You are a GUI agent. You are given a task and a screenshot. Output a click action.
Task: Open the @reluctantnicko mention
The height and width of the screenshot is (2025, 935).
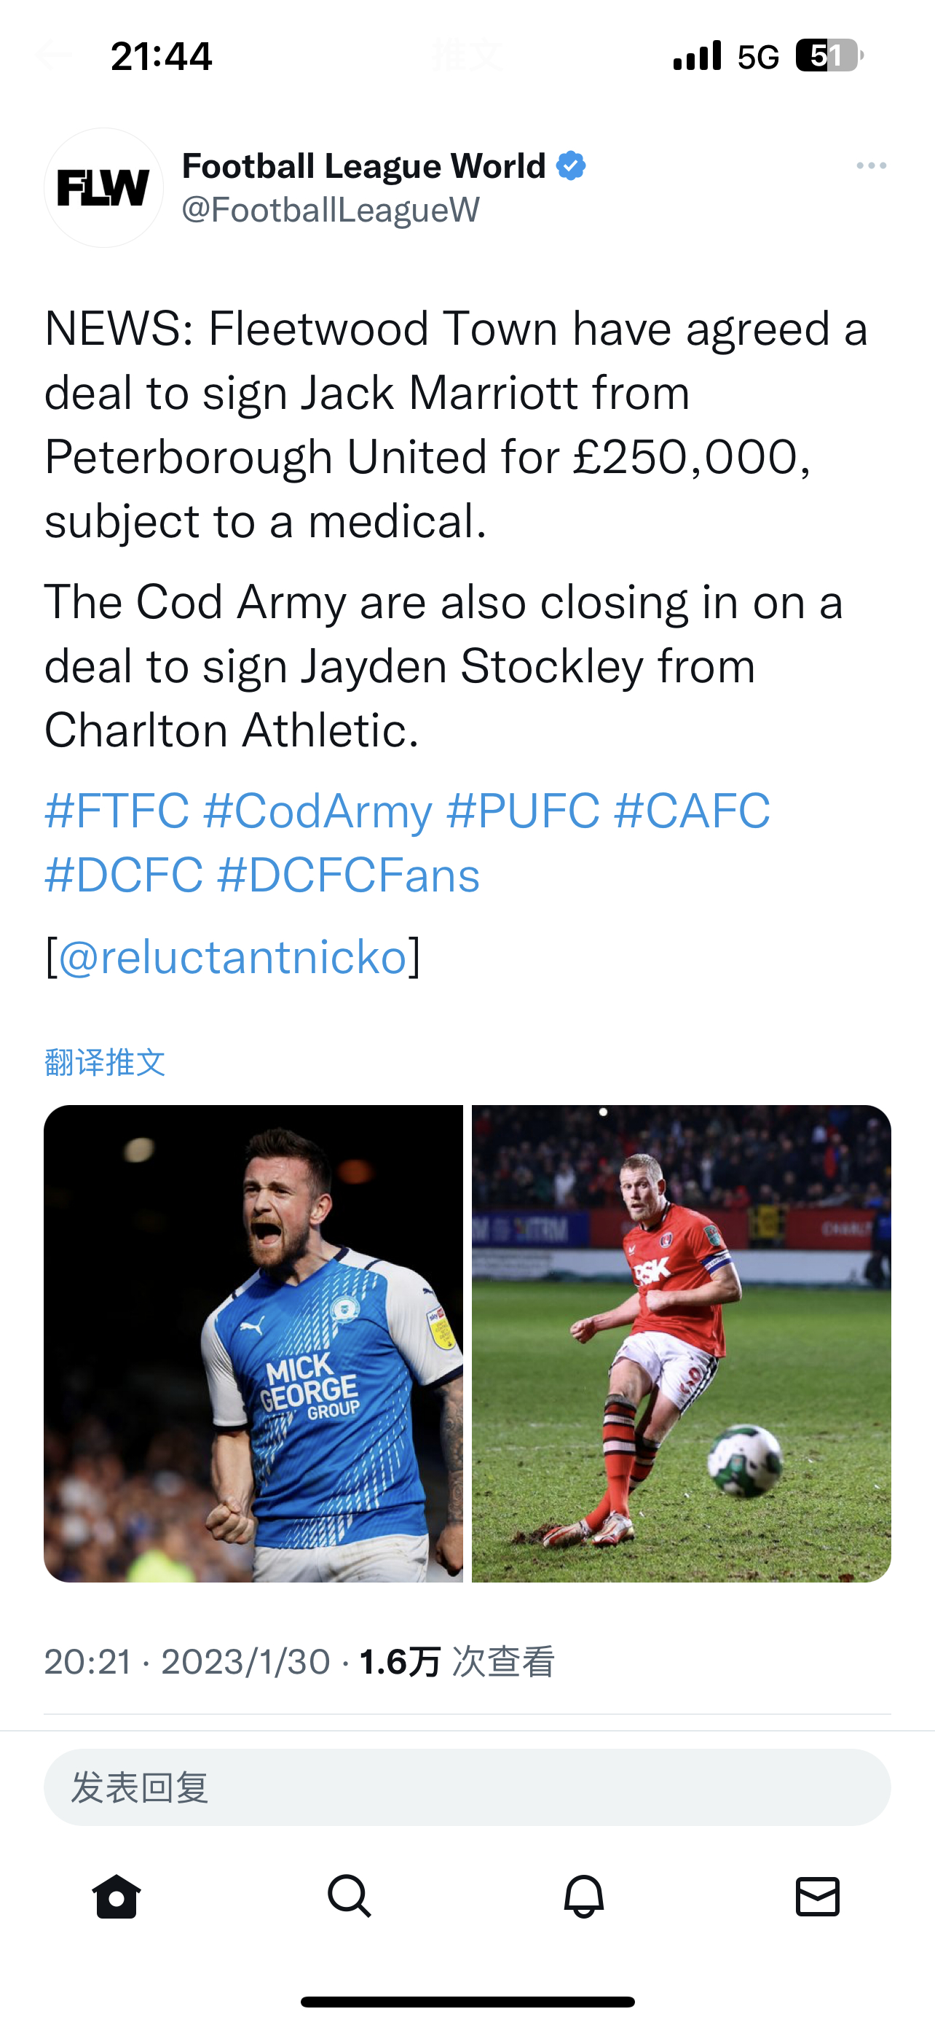point(233,956)
